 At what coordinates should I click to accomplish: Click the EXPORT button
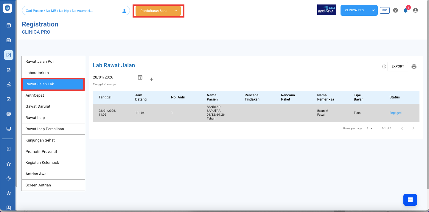coord(397,67)
